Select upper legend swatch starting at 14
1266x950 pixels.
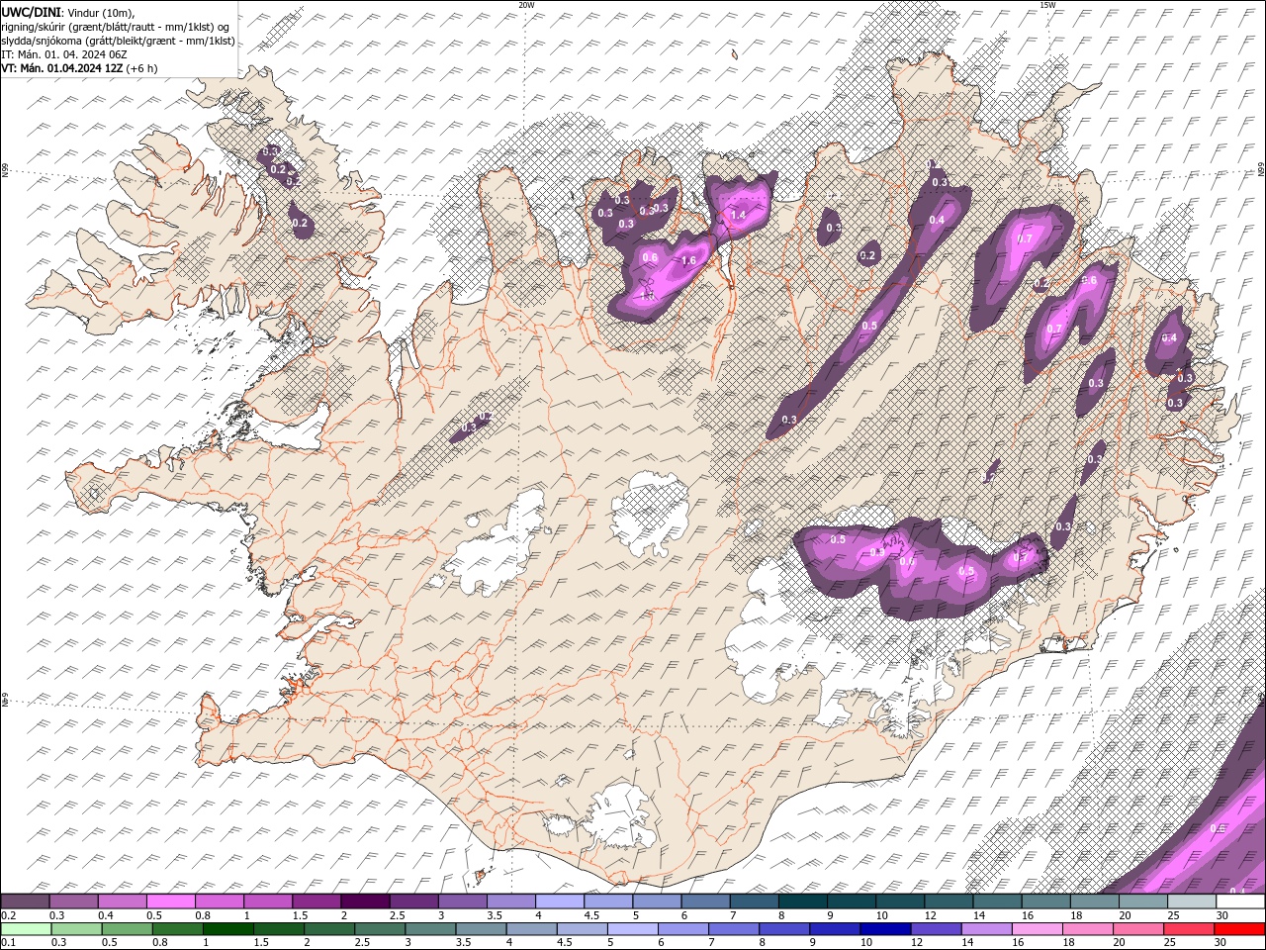click(x=997, y=902)
